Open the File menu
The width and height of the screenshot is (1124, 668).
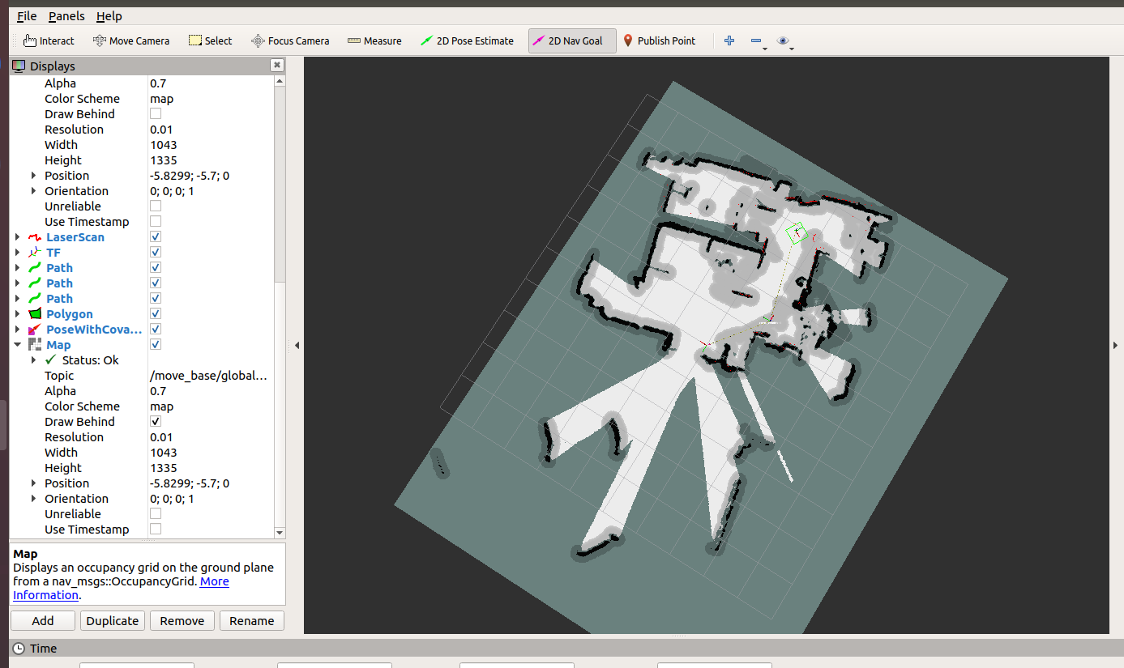[x=26, y=15]
